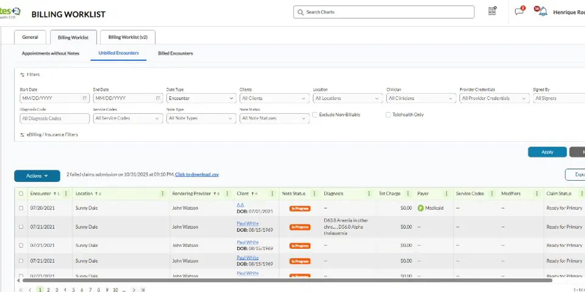The height and width of the screenshot is (292, 585).
Task: Open the All Signers dropdown
Action: click(x=559, y=99)
